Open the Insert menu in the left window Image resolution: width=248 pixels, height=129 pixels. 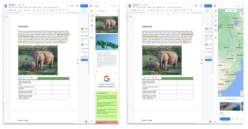[21, 7]
